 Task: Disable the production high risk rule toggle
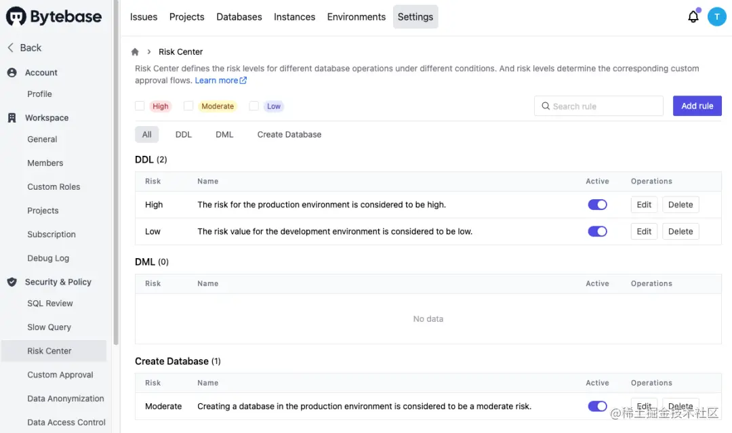pyautogui.click(x=597, y=205)
